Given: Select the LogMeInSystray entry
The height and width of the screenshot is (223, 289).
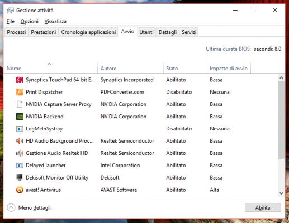Looking at the screenshot, I should [x=44, y=129].
